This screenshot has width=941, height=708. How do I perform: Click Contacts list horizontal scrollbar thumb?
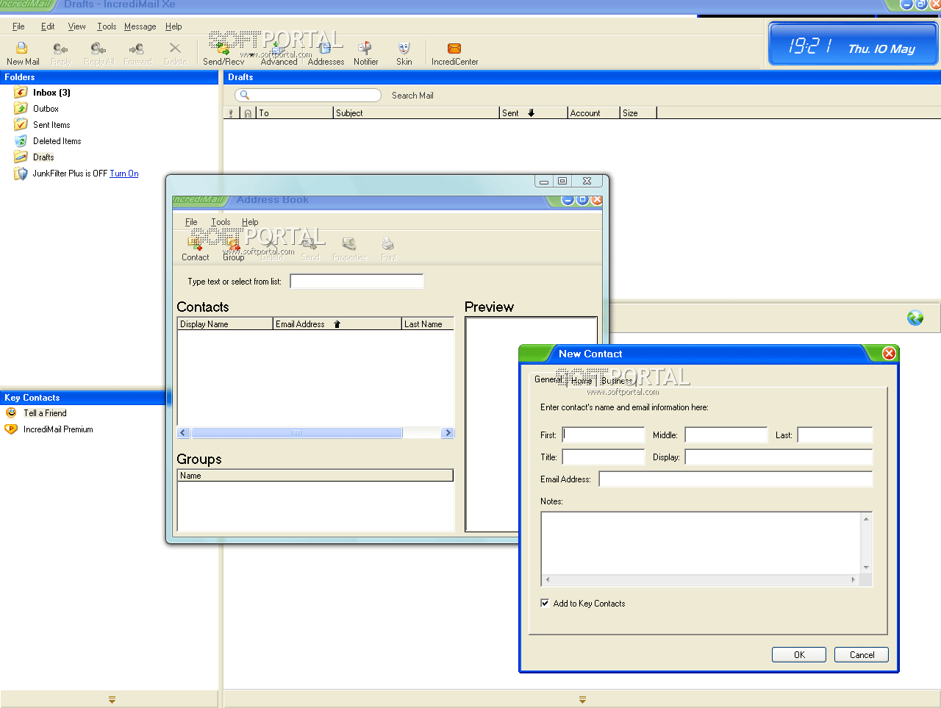(x=296, y=433)
